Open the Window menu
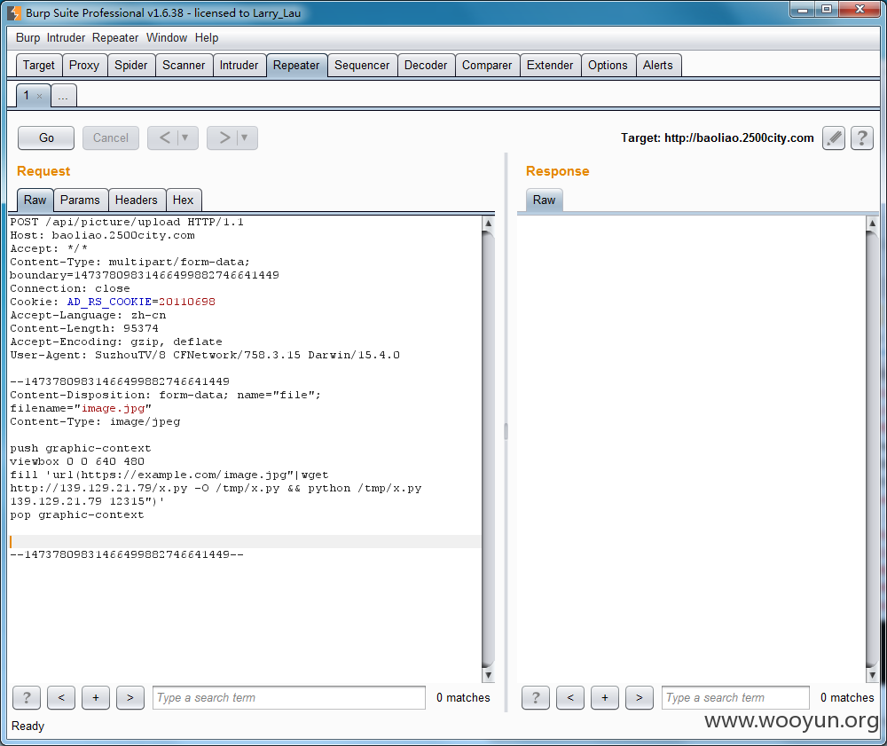Screen dimensions: 887x746 [x=167, y=38]
